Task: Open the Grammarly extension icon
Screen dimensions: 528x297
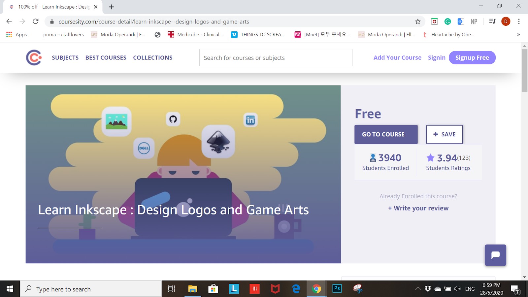Action: pos(448,22)
